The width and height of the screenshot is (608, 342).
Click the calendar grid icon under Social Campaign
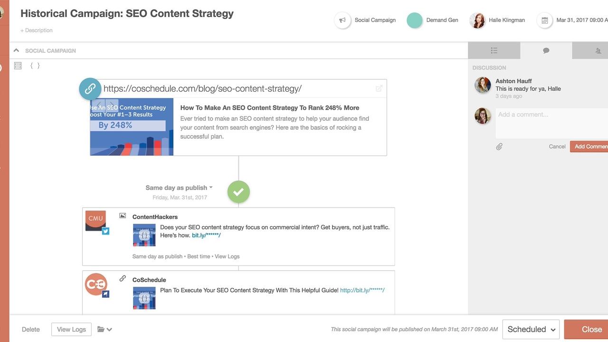[x=18, y=66]
